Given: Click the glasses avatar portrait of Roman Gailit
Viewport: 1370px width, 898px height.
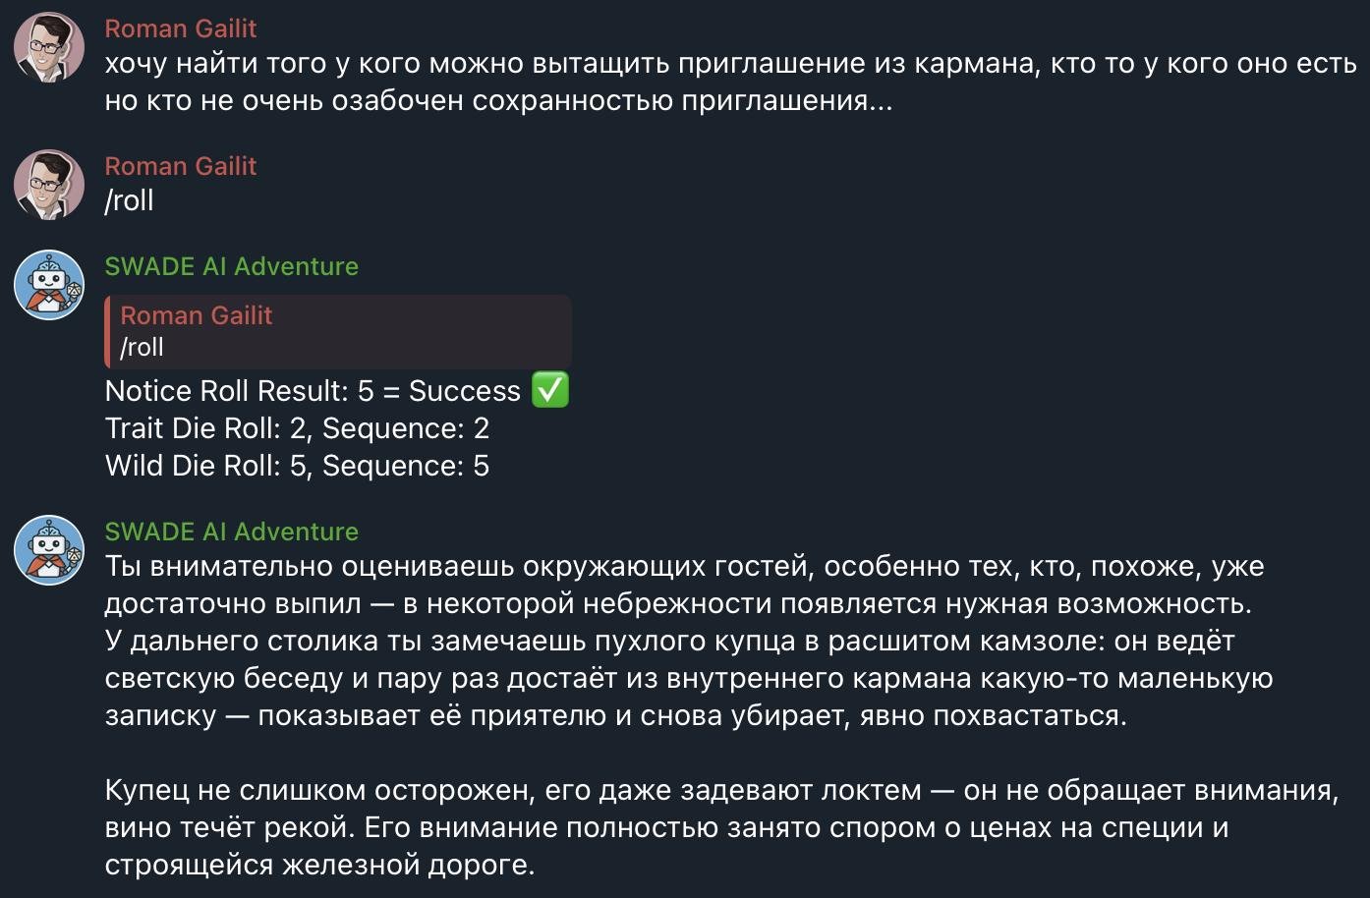Looking at the screenshot, I should (x=48, y=46).
